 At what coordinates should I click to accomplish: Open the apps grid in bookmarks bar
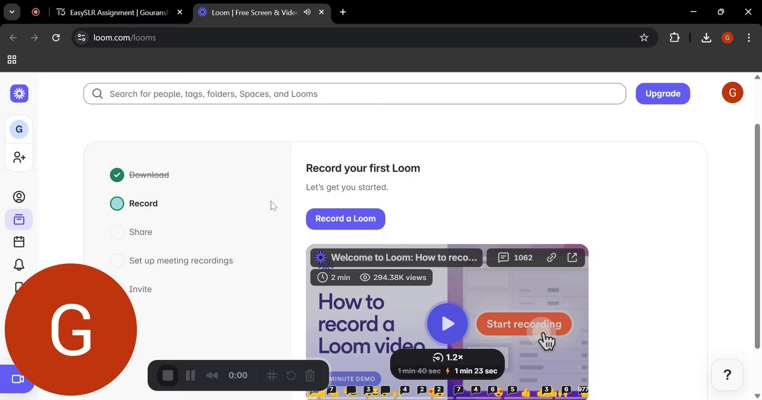[12, 59]
